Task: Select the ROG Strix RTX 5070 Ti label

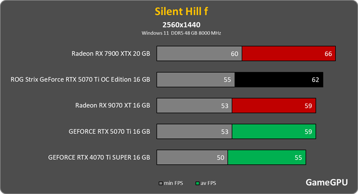Action: point(80,80)
